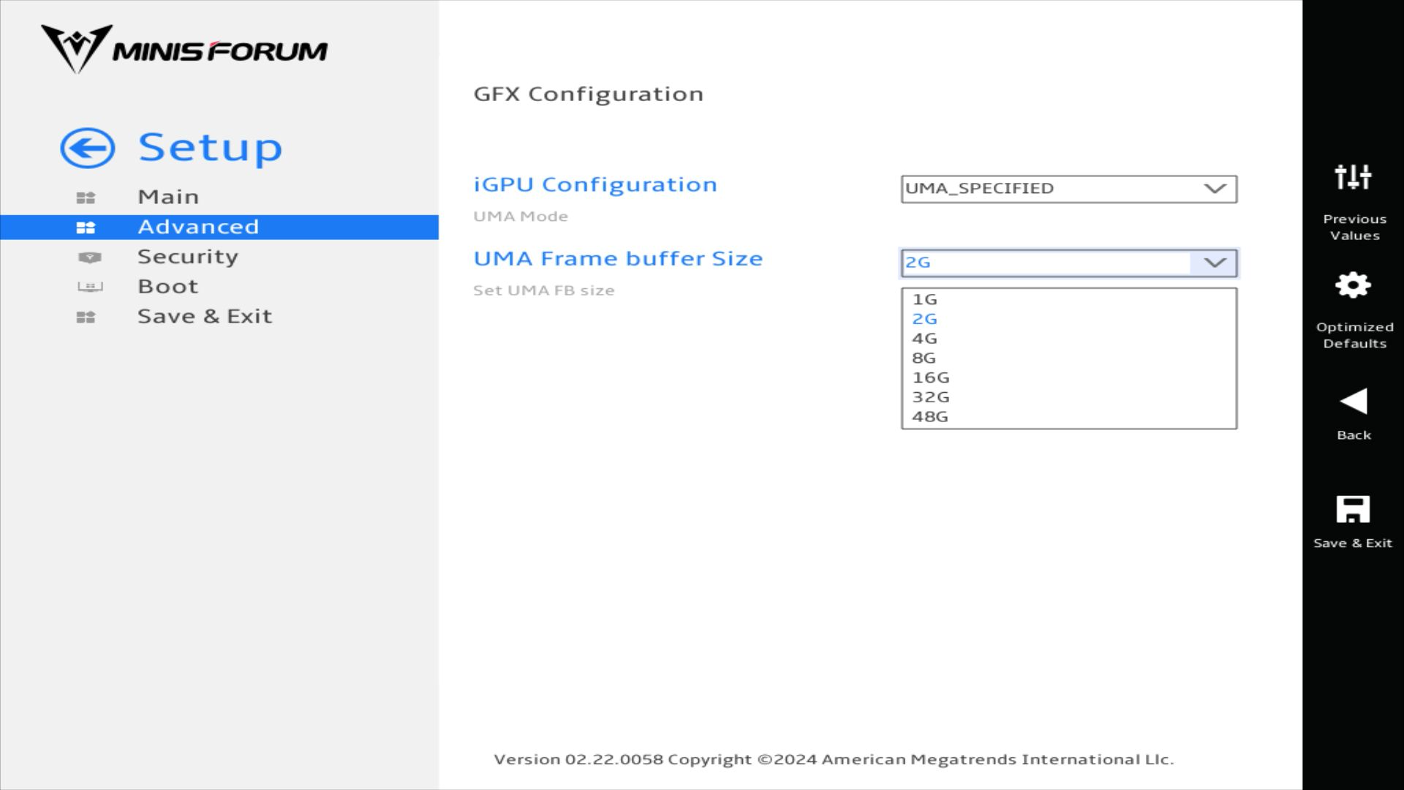The width and height of the screenshot is (1404, 790).
Task: Click the blue back arrow beside Setup
Action: pyautogui.click(x=88, y=148)
